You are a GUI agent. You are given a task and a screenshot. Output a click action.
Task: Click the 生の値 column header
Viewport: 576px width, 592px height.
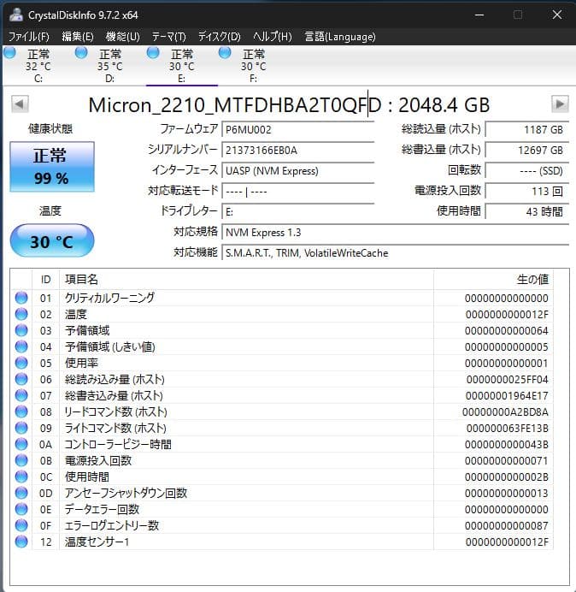click(493, 280)
